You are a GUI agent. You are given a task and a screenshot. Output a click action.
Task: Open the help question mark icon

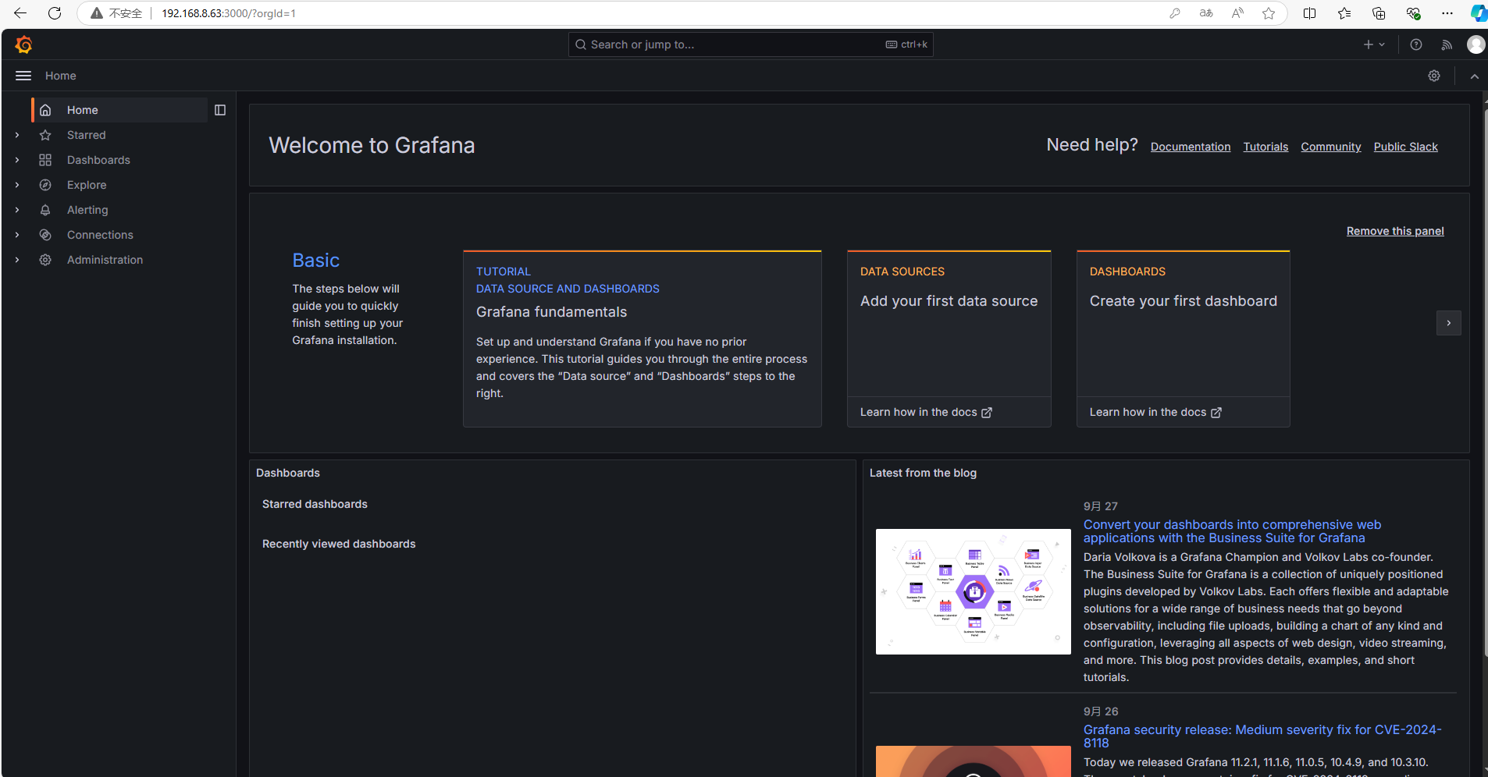tap(1416, 44)
